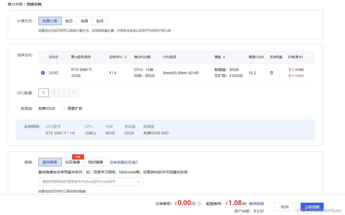Screen dimensions: 345x215
Task: Click the 最高CUDA column header
Action: click(x=256, y=57)
